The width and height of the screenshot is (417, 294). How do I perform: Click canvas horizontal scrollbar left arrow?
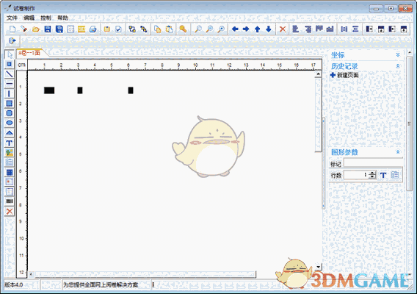[x=31, y=274]
